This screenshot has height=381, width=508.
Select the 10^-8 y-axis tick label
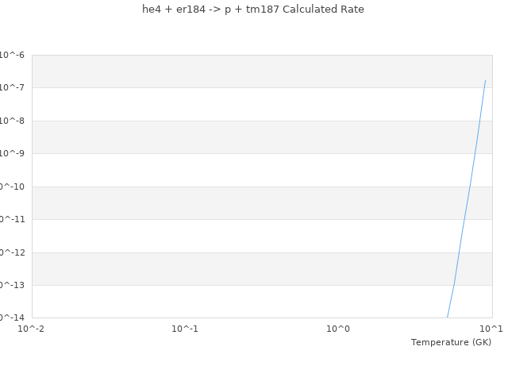tap(13, 121)
